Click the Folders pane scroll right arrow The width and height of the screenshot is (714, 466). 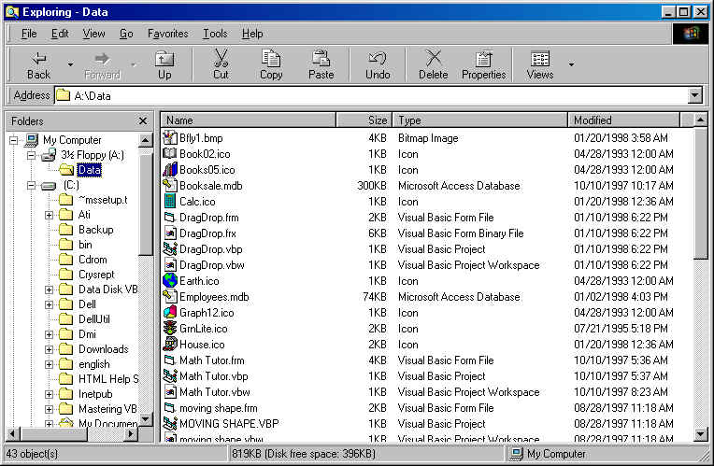(x=131, y=434)
